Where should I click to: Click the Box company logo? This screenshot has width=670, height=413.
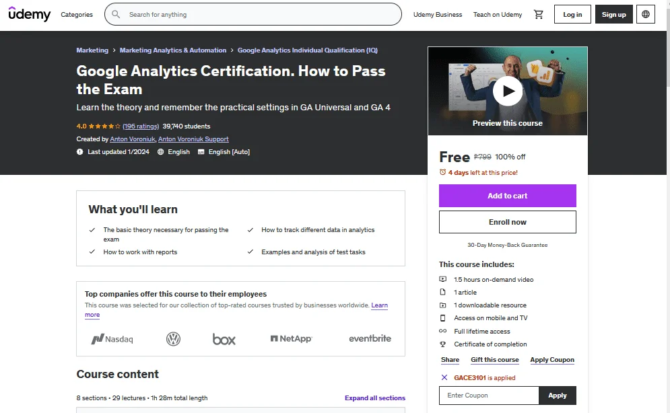(224, 339)
